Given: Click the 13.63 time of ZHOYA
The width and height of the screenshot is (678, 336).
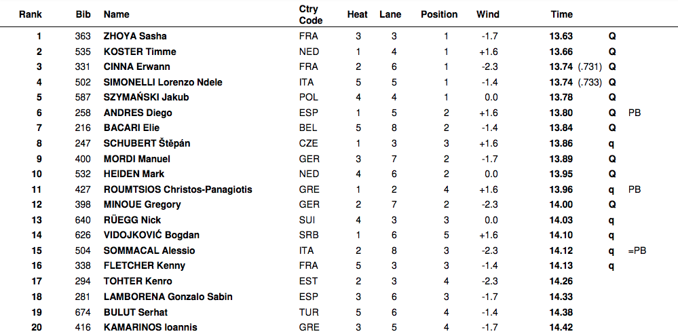Looking at the screenshot, I should (561, 36).
